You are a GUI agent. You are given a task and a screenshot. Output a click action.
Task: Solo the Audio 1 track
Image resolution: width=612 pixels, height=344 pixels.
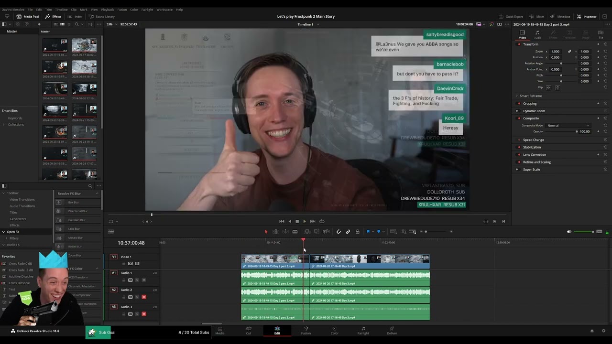click(x=137, y=280)
